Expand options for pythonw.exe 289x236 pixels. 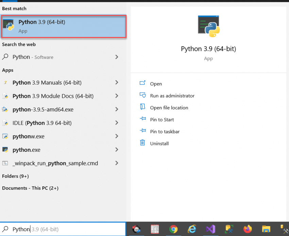(x=117, y=136)
